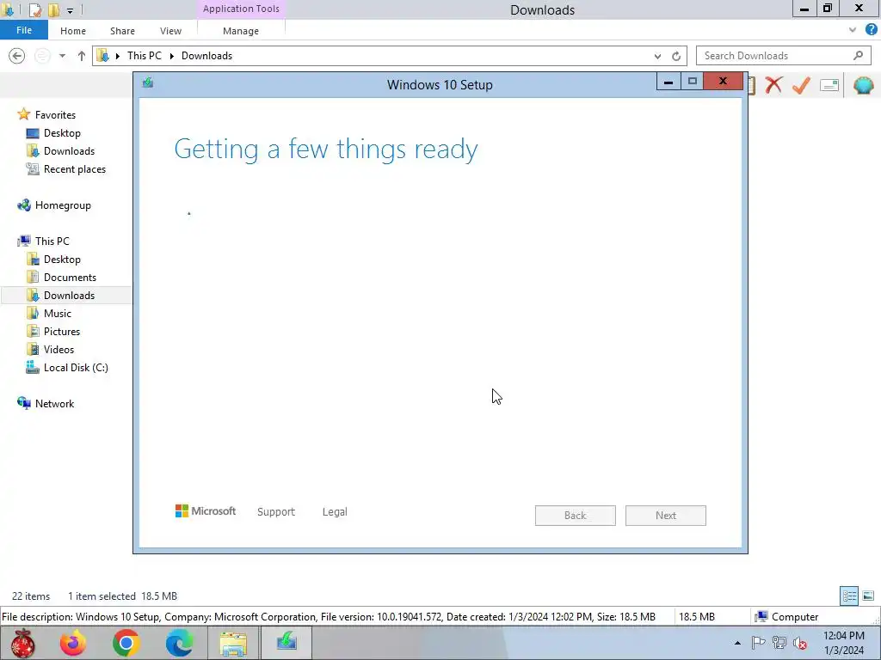Click the Application Tools contextual tab
Viewport: 881px width, 660px height.
point(241,9)
